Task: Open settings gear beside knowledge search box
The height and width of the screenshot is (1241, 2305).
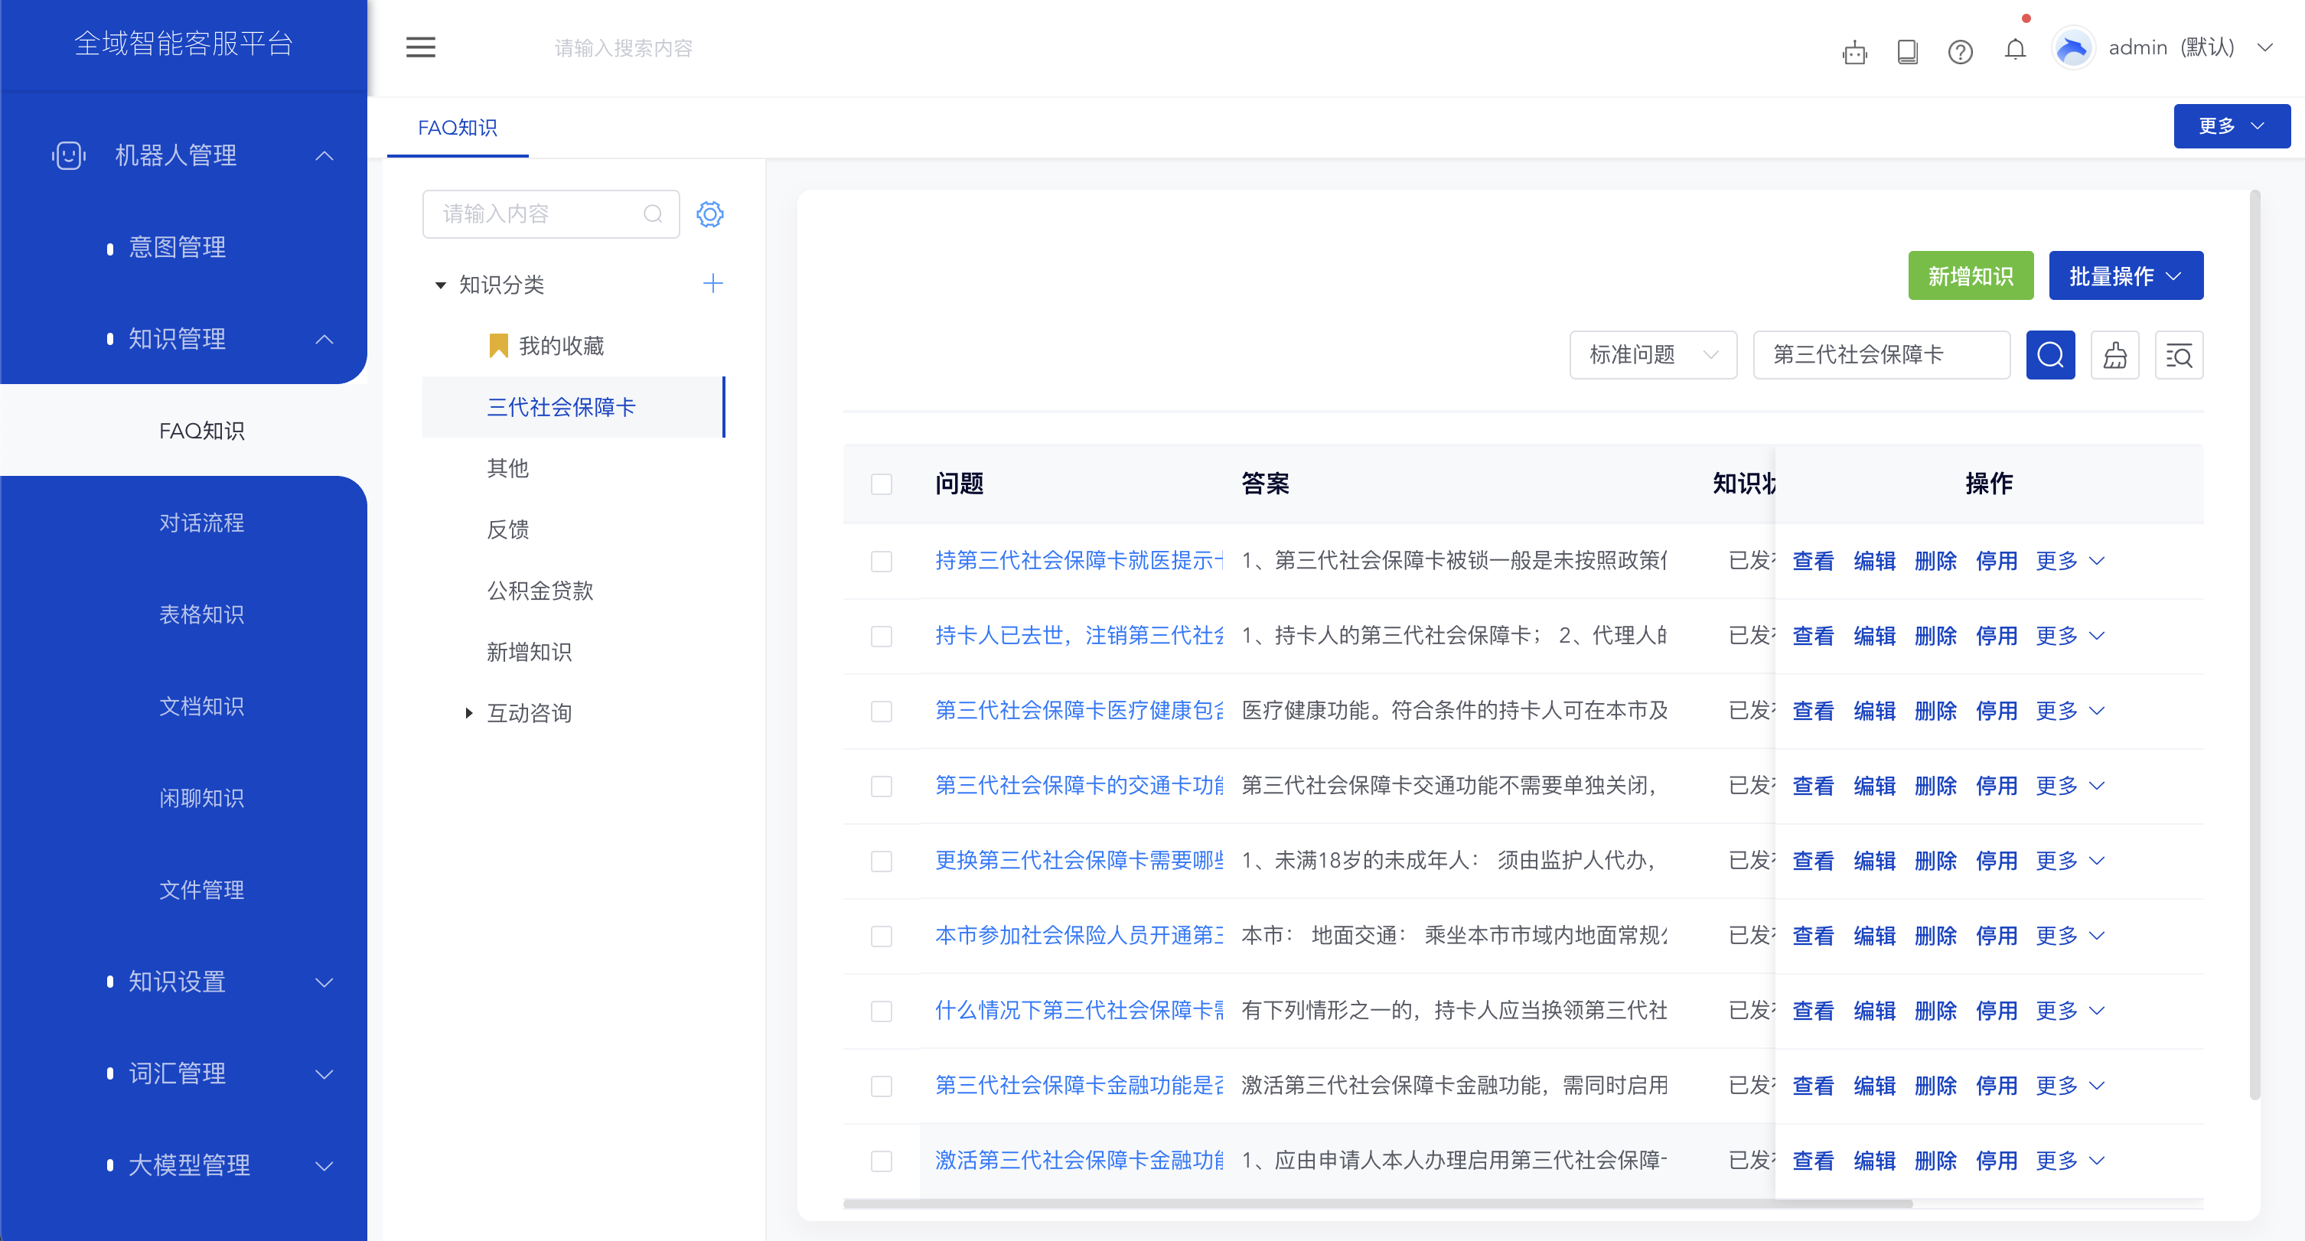Action: tap(709, 213)
